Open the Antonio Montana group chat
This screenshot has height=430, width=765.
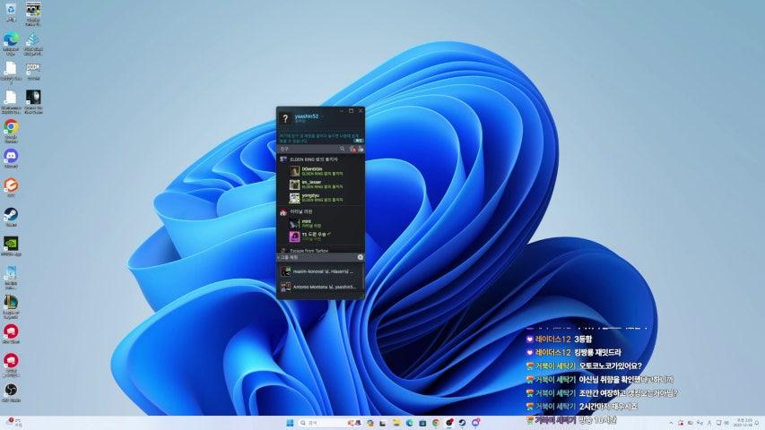point(319,287)
